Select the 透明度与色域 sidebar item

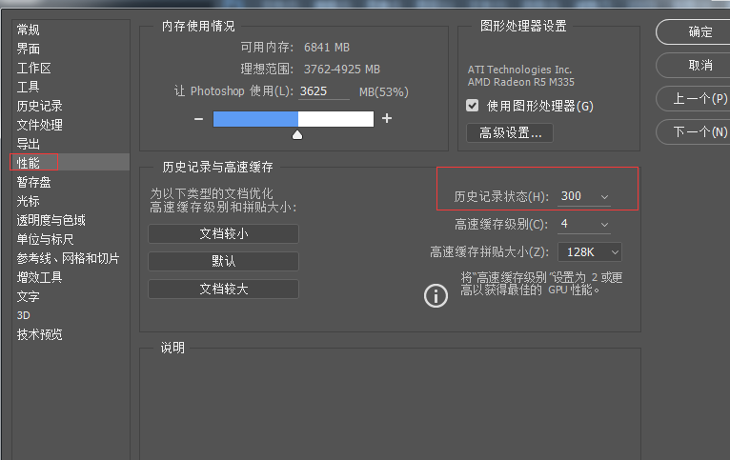point(51,220)
